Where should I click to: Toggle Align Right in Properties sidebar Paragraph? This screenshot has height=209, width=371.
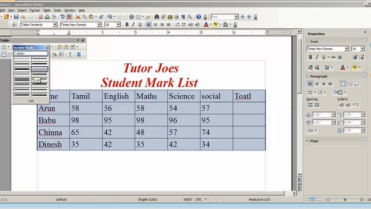tap(323, 84)
